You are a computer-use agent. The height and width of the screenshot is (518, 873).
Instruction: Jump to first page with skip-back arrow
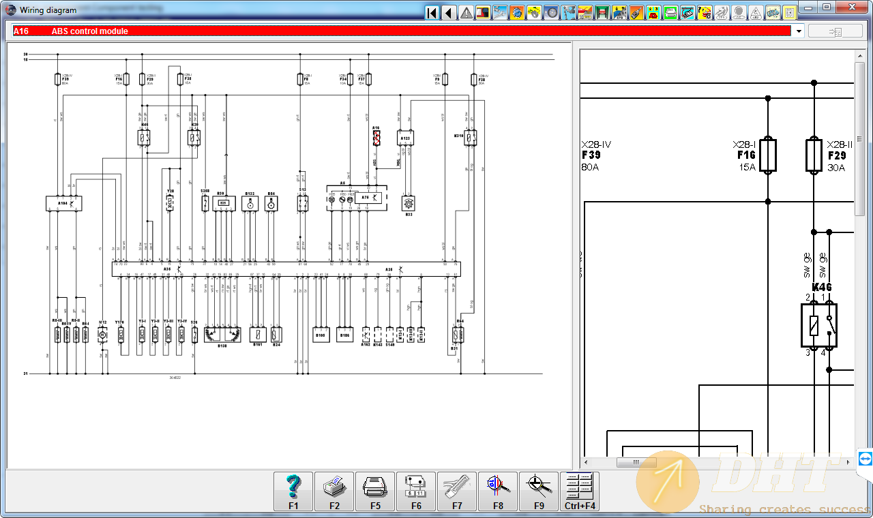(x=432, y=12)
